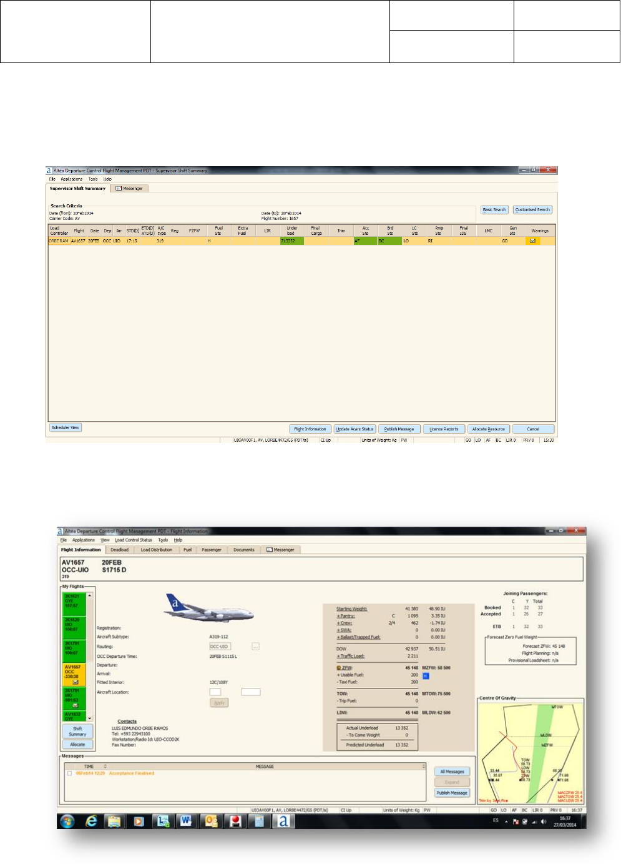Screen dimensions: 621x864
Task: Open Tools menu in Supervisor Shift Summary window
Action: (93, 179)
